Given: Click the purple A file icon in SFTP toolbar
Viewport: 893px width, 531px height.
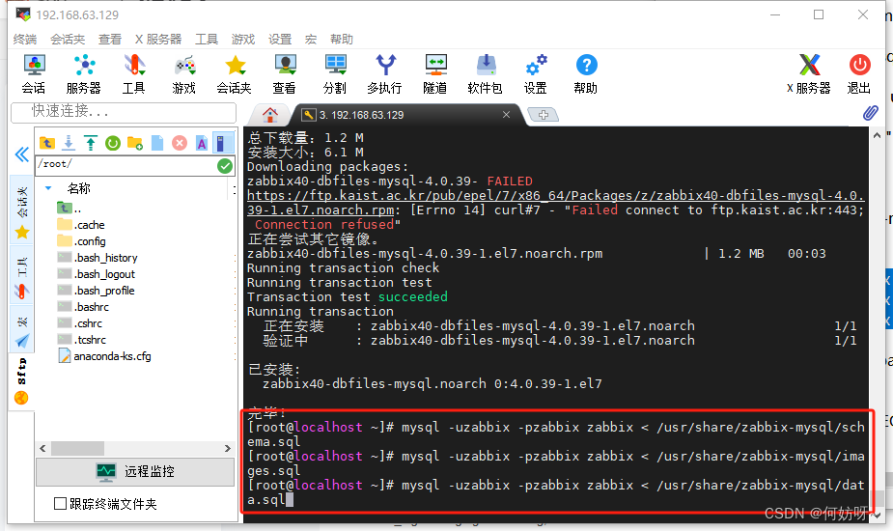Looking at the screenshot, I should (202, 143).
